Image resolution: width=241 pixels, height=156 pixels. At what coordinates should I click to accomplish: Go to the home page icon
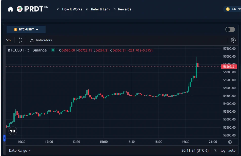[x=10, y=9]
